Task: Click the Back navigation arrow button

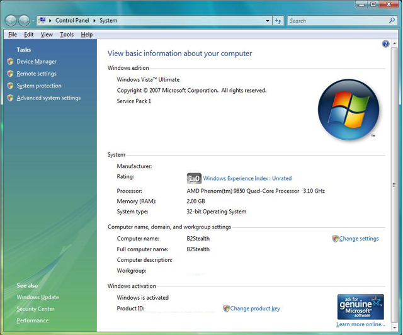Action: tap(11, 21)
